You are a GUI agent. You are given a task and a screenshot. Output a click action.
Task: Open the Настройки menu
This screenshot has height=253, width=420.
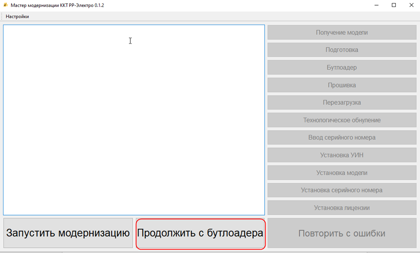pyautogui.click(x=17, y=16)
